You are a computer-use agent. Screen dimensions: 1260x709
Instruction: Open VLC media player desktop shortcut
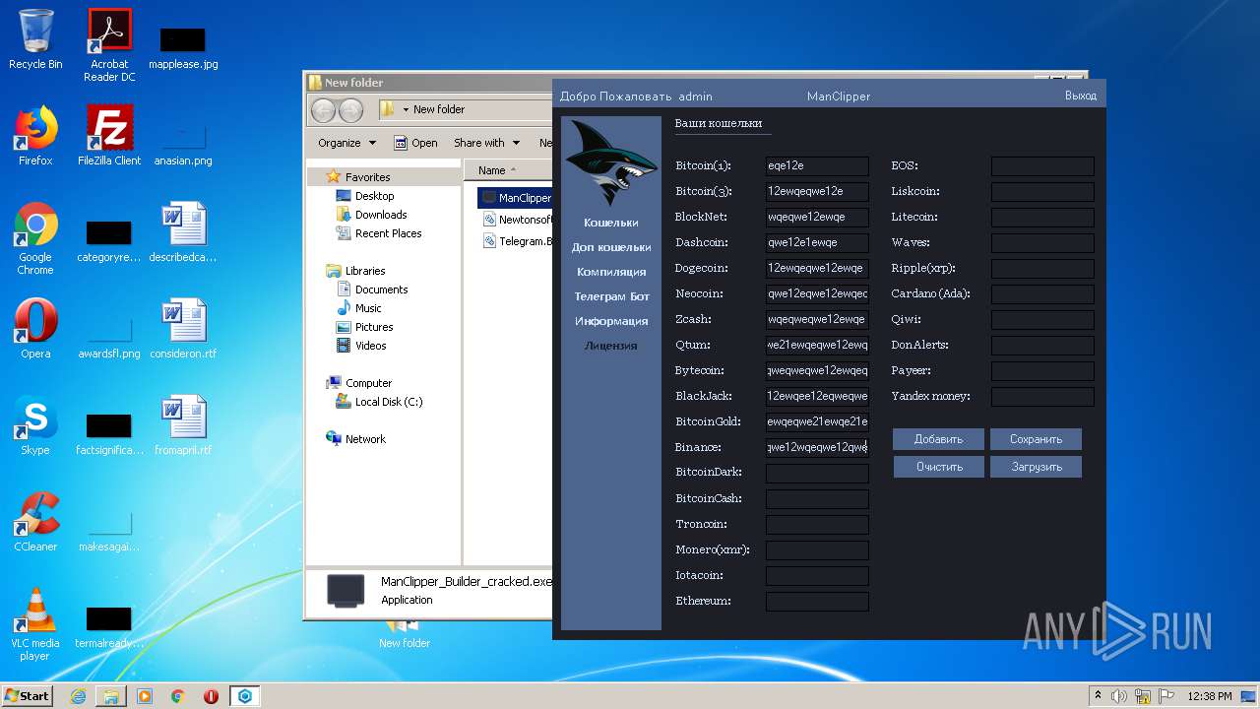tap(35, 624)
